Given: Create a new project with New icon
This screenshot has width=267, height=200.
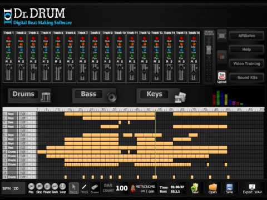Looking at the screenshot, I should 195,187.
